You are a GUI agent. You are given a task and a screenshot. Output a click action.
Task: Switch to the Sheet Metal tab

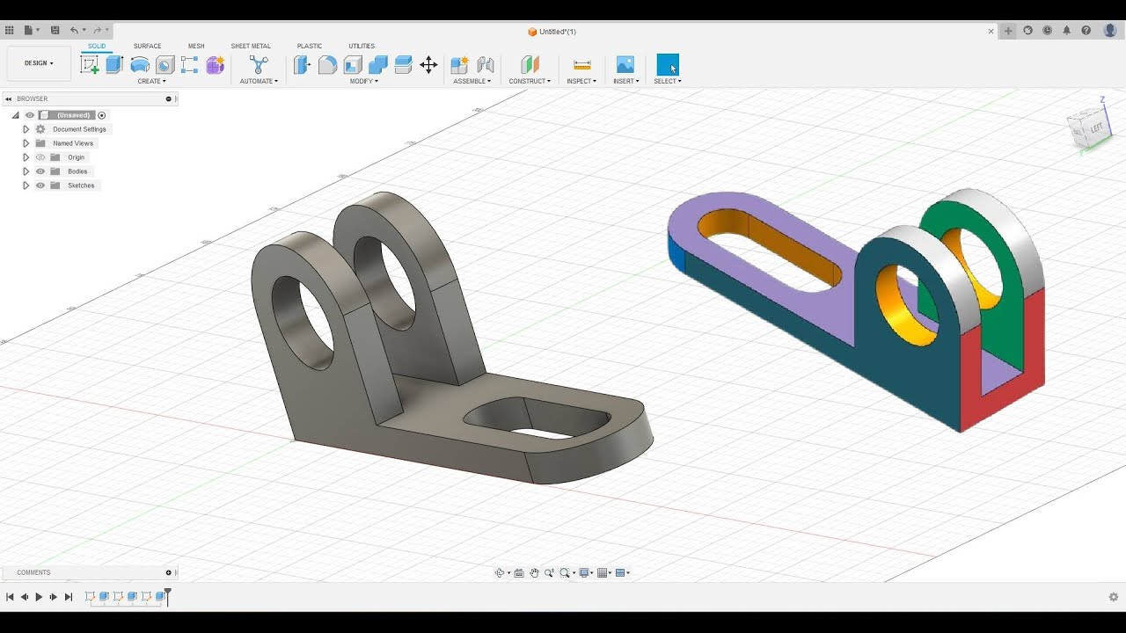(x=251, y=46)
